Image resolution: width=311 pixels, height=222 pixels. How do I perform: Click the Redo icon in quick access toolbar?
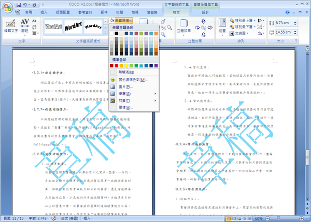tap(34, 5)
